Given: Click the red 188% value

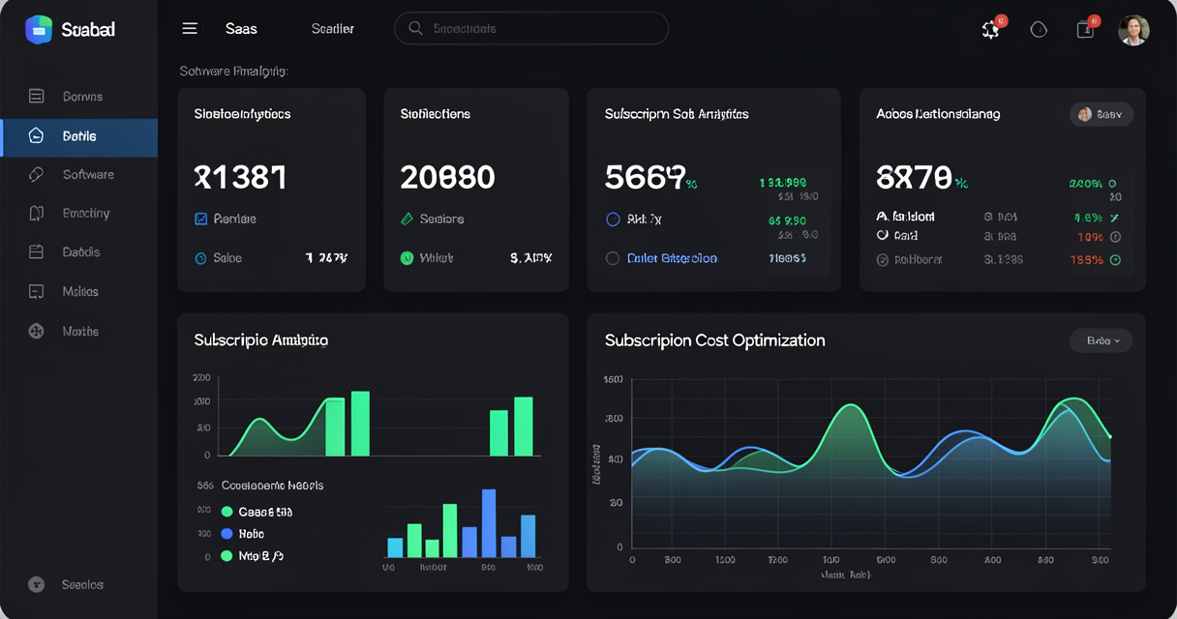Looking at the screenshot, I should tap(1088, 259).
